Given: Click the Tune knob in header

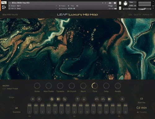Looking at the screenshot, I should [125, 4].
